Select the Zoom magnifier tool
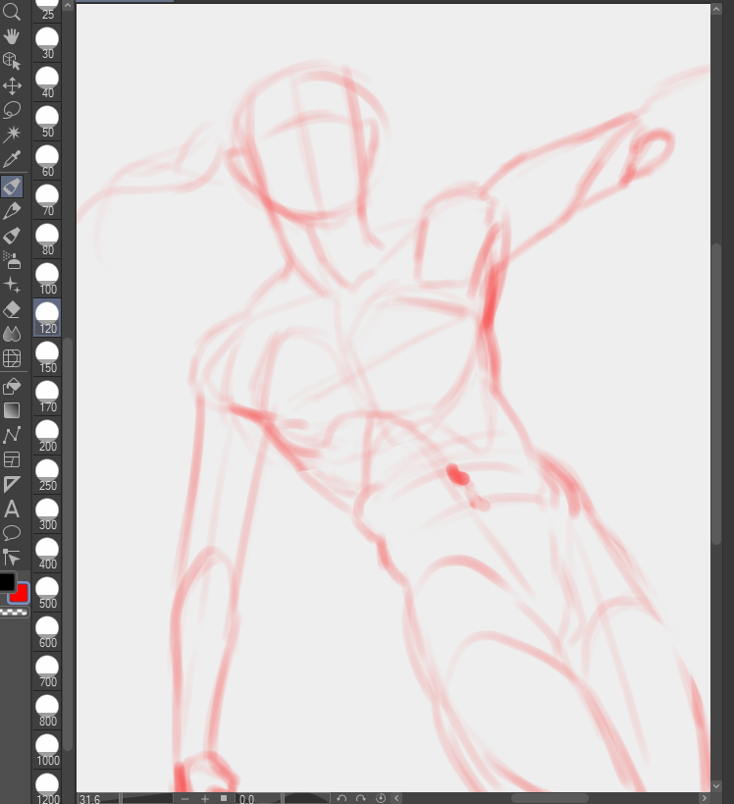Image resolution: width=734 pixels, height=804 pixels. tap(12, 12)
